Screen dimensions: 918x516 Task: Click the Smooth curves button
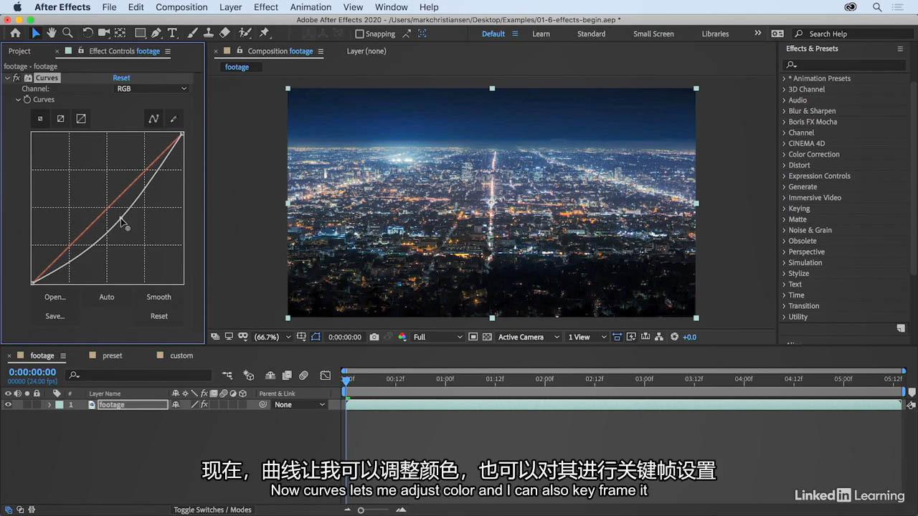click(158, 297)
